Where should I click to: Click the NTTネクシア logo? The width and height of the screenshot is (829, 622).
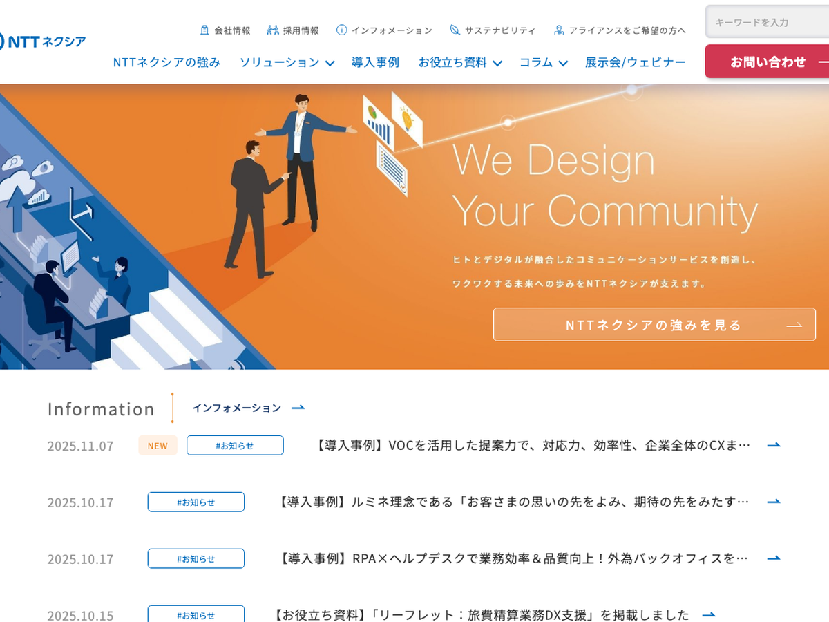coord(43,41)
